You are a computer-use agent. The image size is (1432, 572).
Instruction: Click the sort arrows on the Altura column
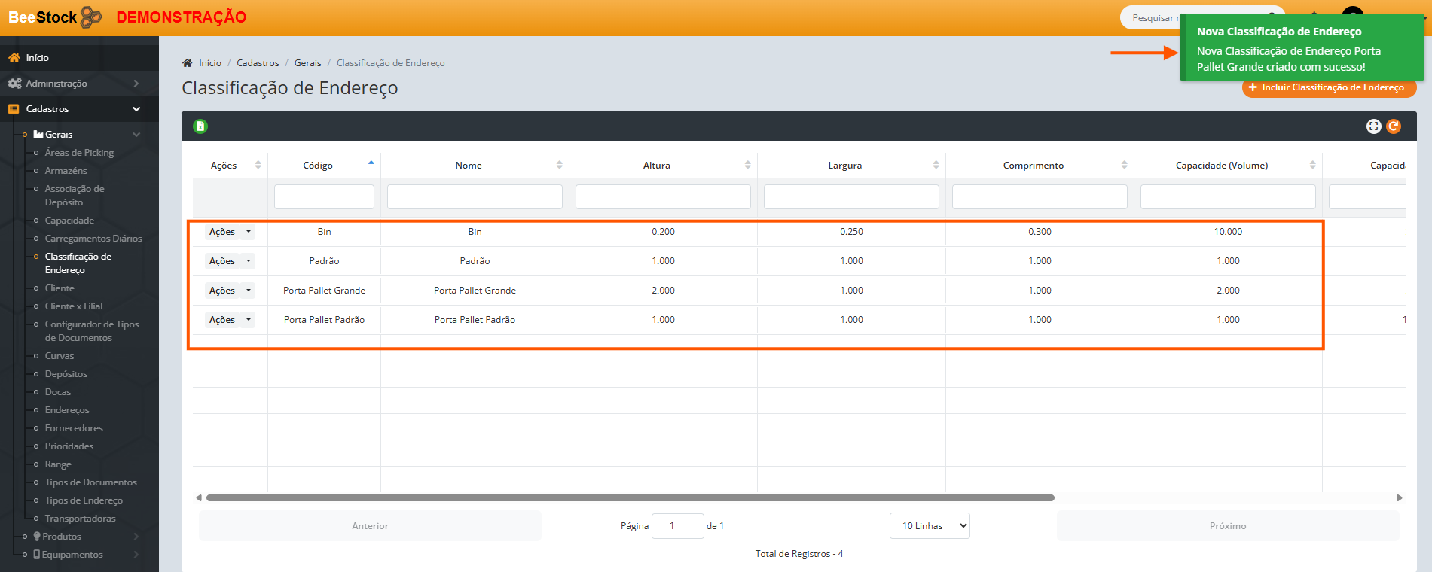click(747, 165)
